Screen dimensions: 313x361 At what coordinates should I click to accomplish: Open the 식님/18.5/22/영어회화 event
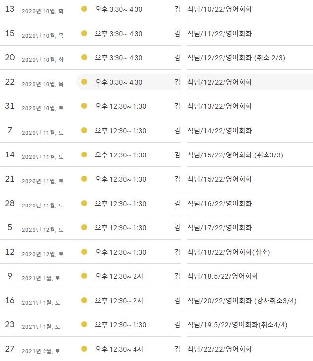pyautogui.click(x=223, y=276)
